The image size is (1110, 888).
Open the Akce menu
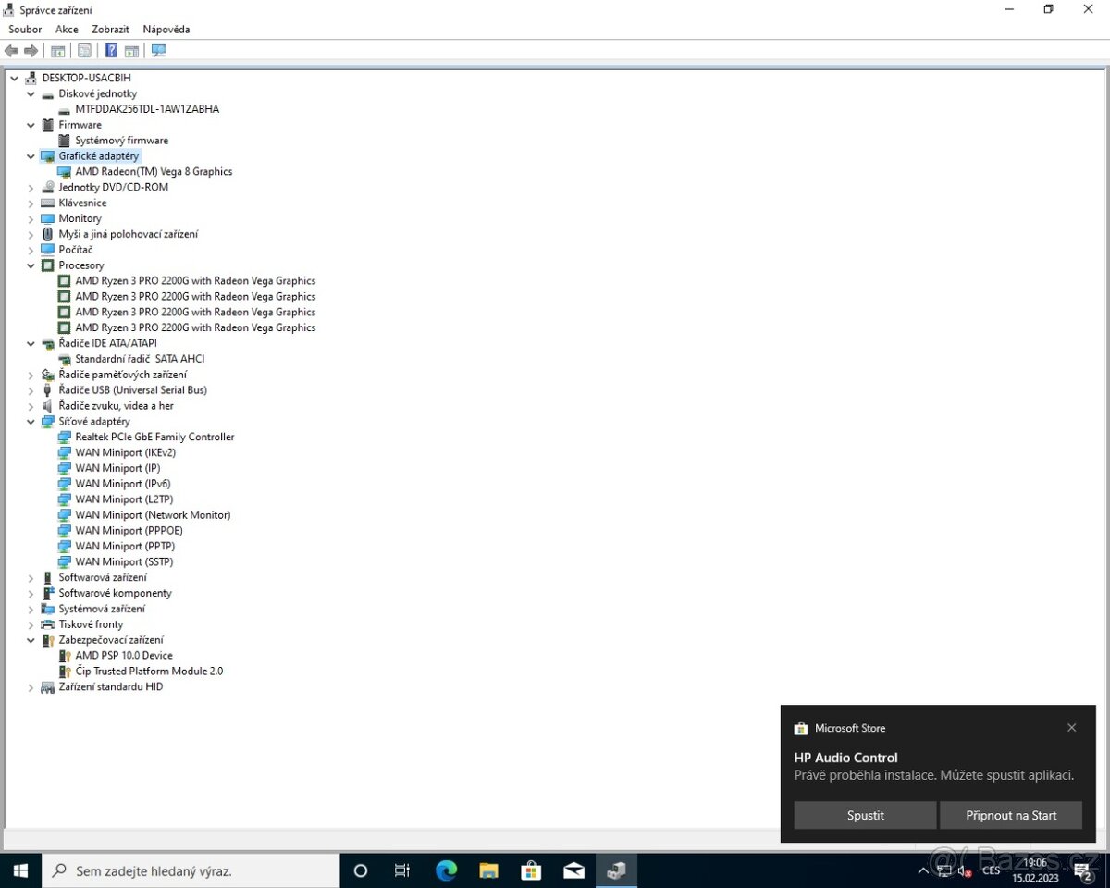point(66,29)
